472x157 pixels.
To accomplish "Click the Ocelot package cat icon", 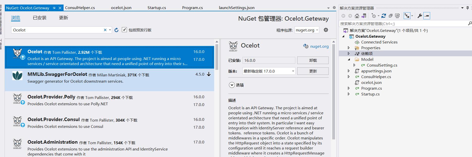I will pyautogui.click(x=17, y=53).
